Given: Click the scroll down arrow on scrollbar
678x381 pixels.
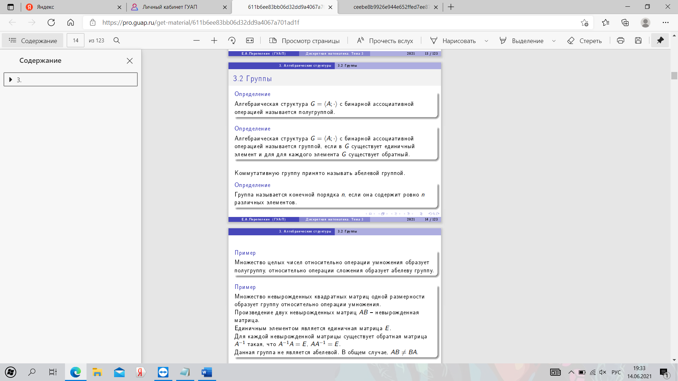Looking at the screenshot, I should (674, 360).
